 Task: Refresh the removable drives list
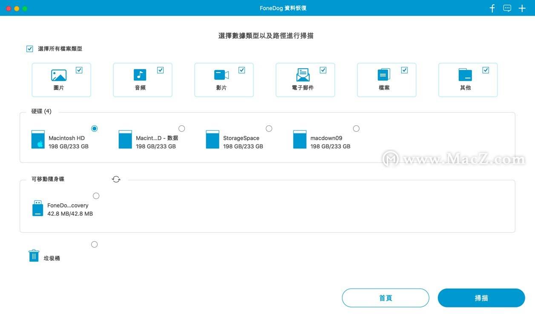pyautogui.click(x=116, y=179)
